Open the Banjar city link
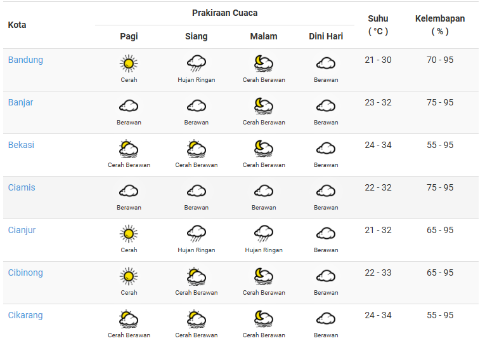The image size is (485, 343). 21,103
